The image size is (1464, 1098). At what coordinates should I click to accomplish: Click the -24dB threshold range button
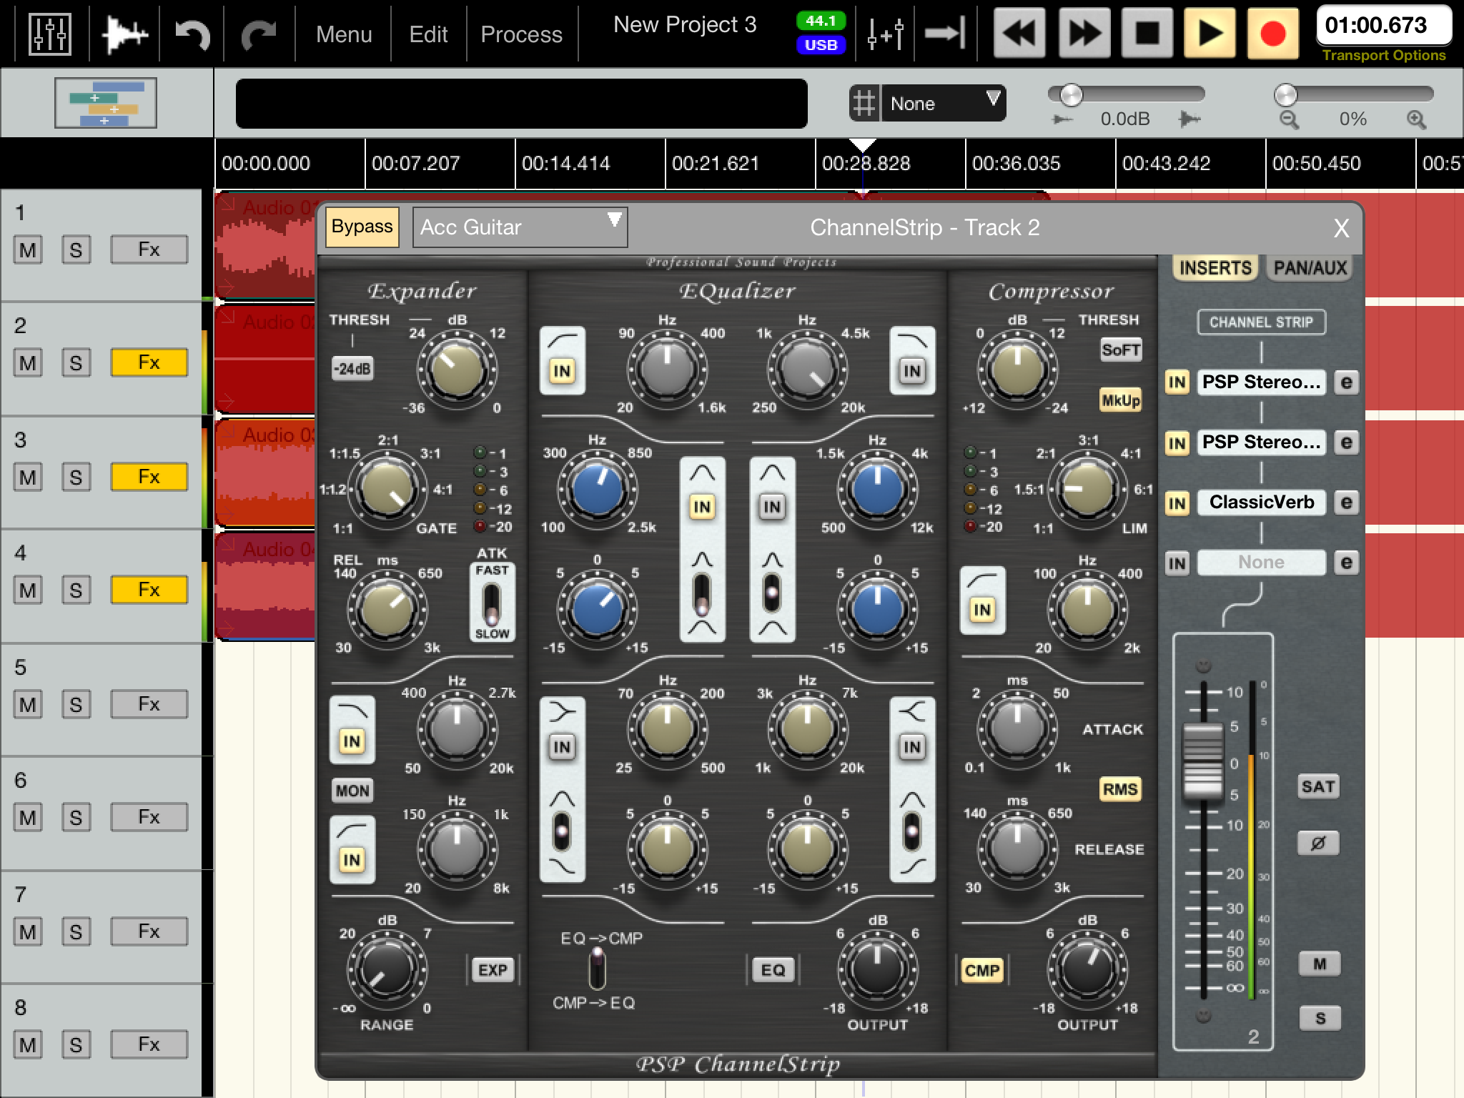pos(352,369)
